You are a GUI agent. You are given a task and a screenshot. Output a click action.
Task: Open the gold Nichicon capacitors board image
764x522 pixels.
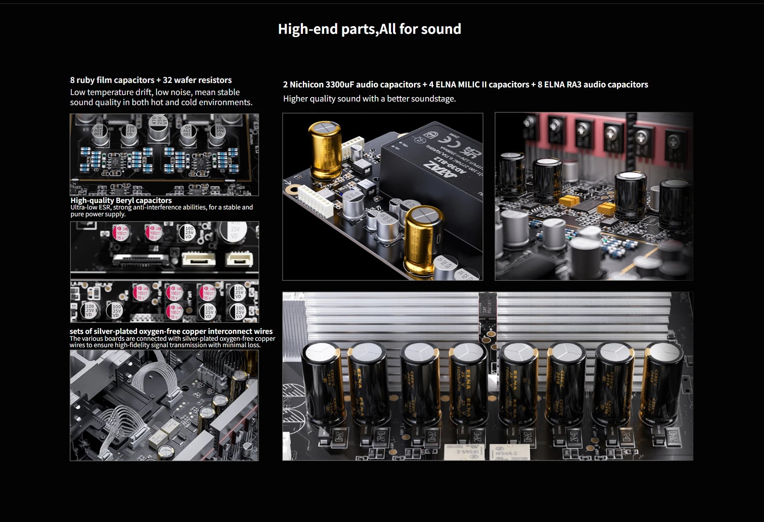[382, 197]
